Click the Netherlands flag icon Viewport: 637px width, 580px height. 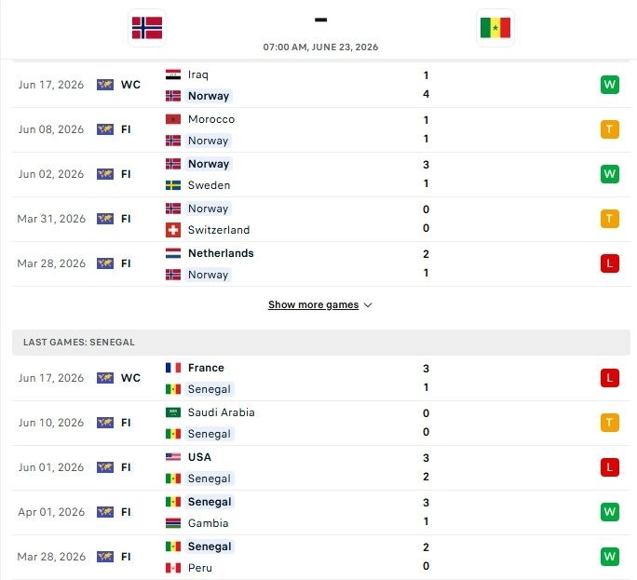tap(173, 253)
